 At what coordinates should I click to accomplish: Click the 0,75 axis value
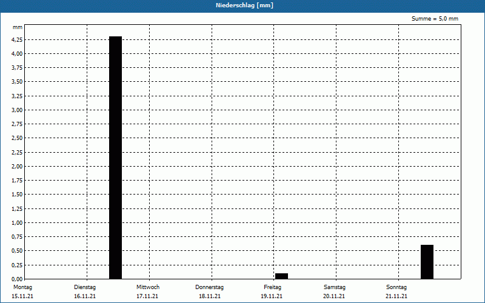(17, 237)
